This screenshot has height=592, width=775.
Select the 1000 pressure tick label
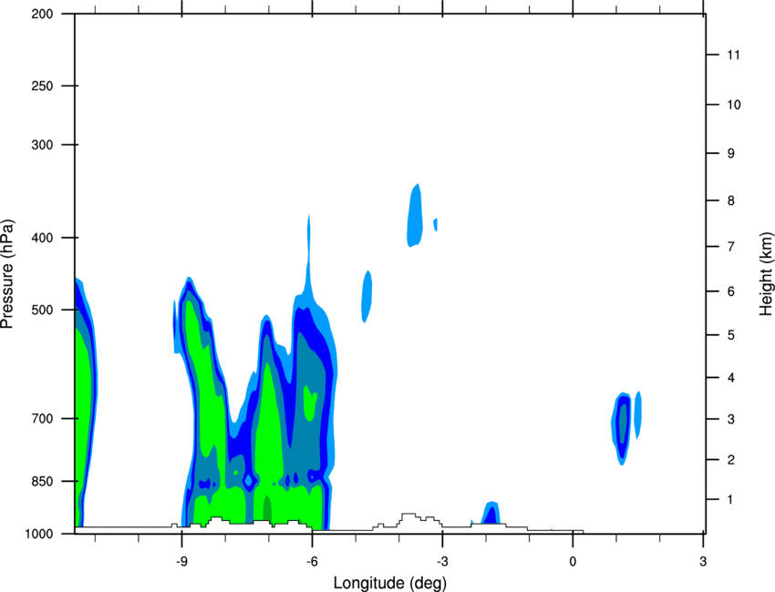[39, 534]
